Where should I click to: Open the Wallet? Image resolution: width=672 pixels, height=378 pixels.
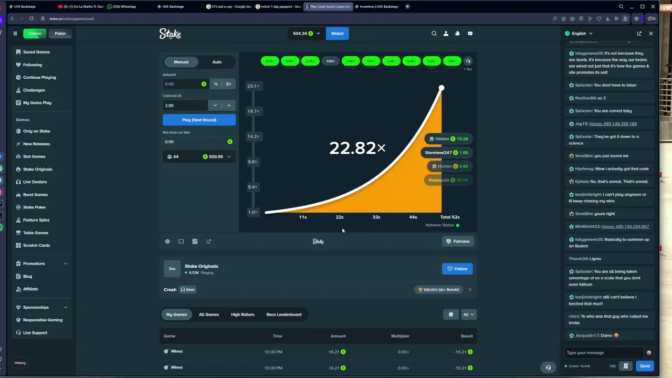click(x=337, y=34)
